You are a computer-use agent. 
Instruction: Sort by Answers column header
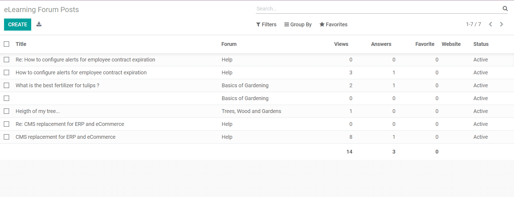click(x=381, y=44)
